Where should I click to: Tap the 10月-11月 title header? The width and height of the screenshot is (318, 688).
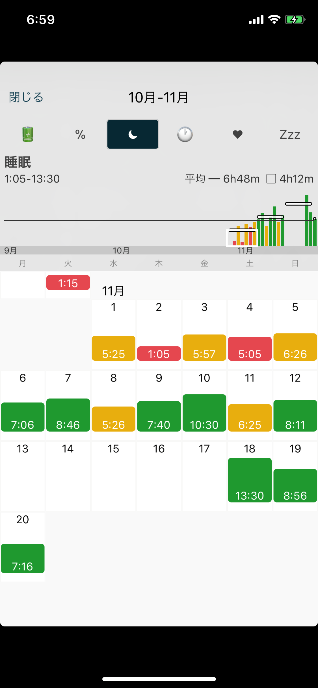[158, 97]
